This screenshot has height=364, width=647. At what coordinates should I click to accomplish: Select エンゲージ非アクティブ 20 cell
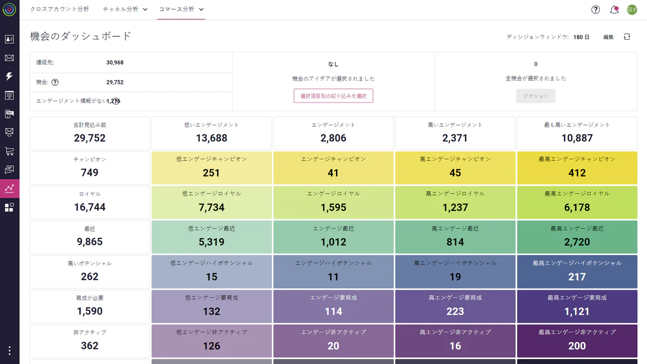pyautogui.click(x=334, y=341)
